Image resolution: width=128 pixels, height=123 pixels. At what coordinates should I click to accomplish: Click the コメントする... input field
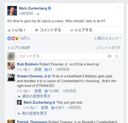(69, 56)
